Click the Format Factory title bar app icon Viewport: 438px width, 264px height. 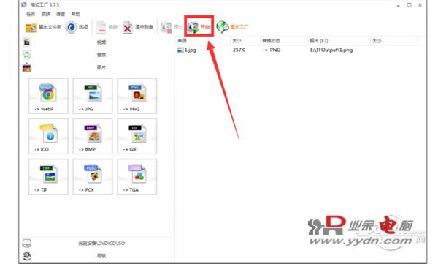point(24,5)
